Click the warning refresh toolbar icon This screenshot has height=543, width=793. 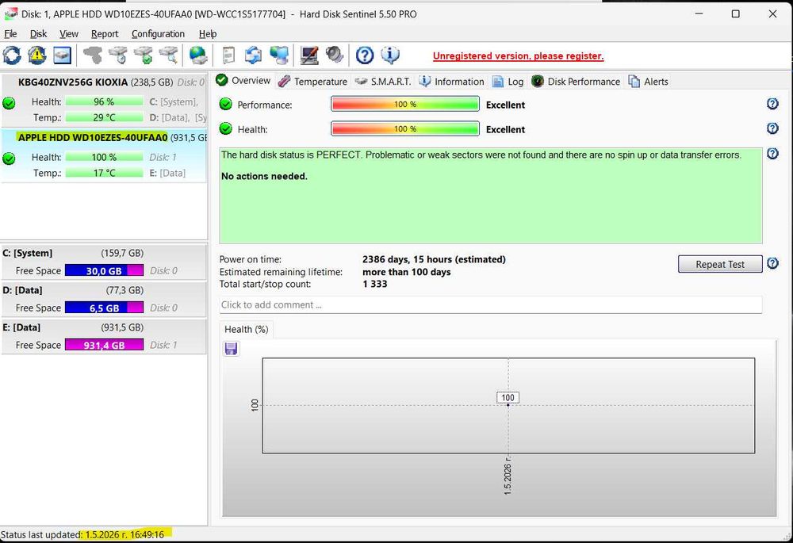point(37,55)
